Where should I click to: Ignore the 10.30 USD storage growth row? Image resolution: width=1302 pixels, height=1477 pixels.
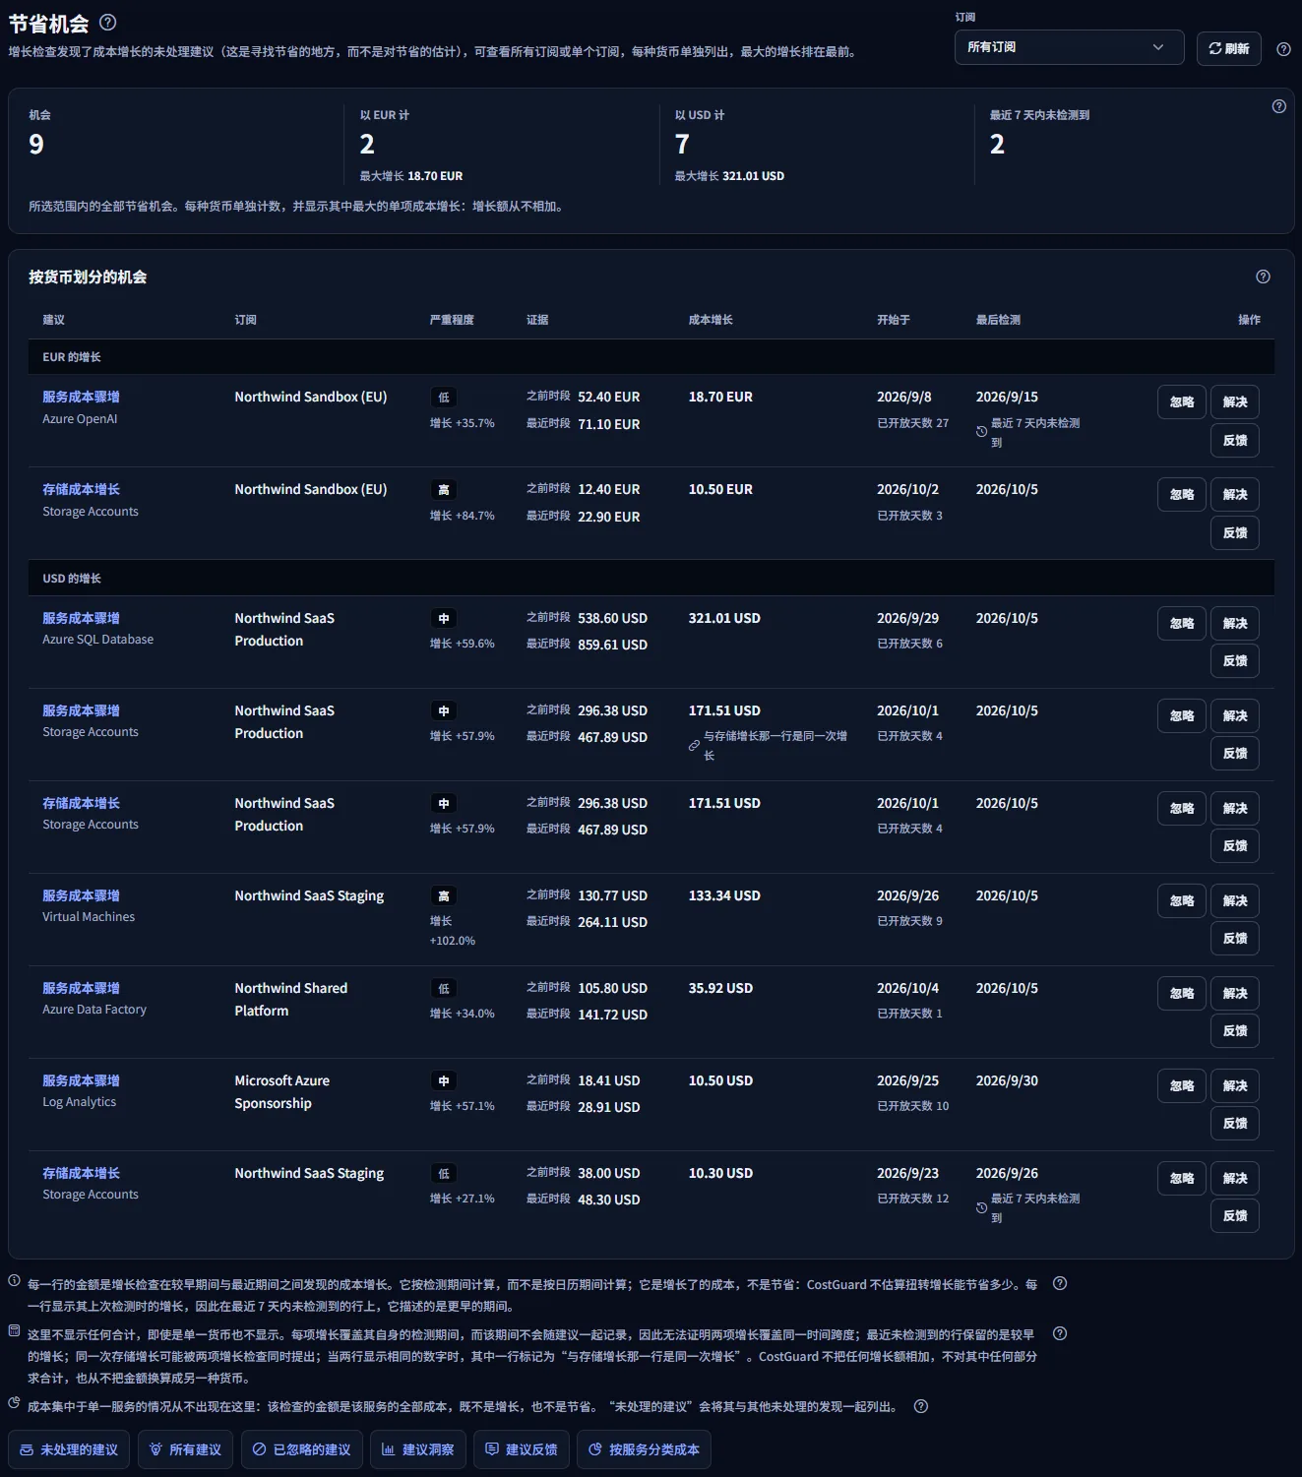pos(1182,1178)
